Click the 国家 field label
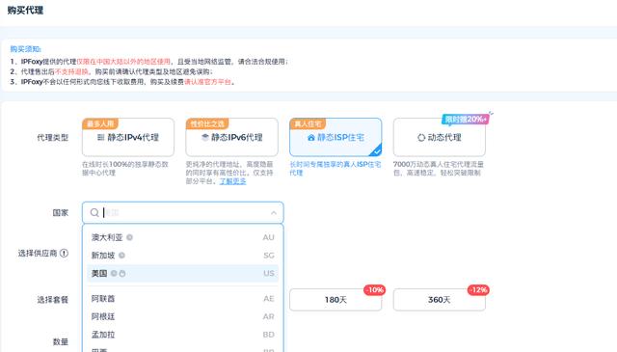 click(61, 212)
